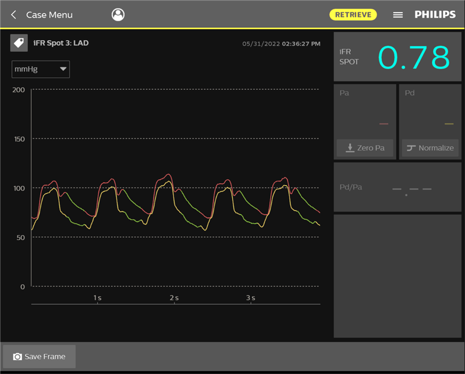Select the 3 s time axis marker
The image size is (465, 374).
coord(250,298)
